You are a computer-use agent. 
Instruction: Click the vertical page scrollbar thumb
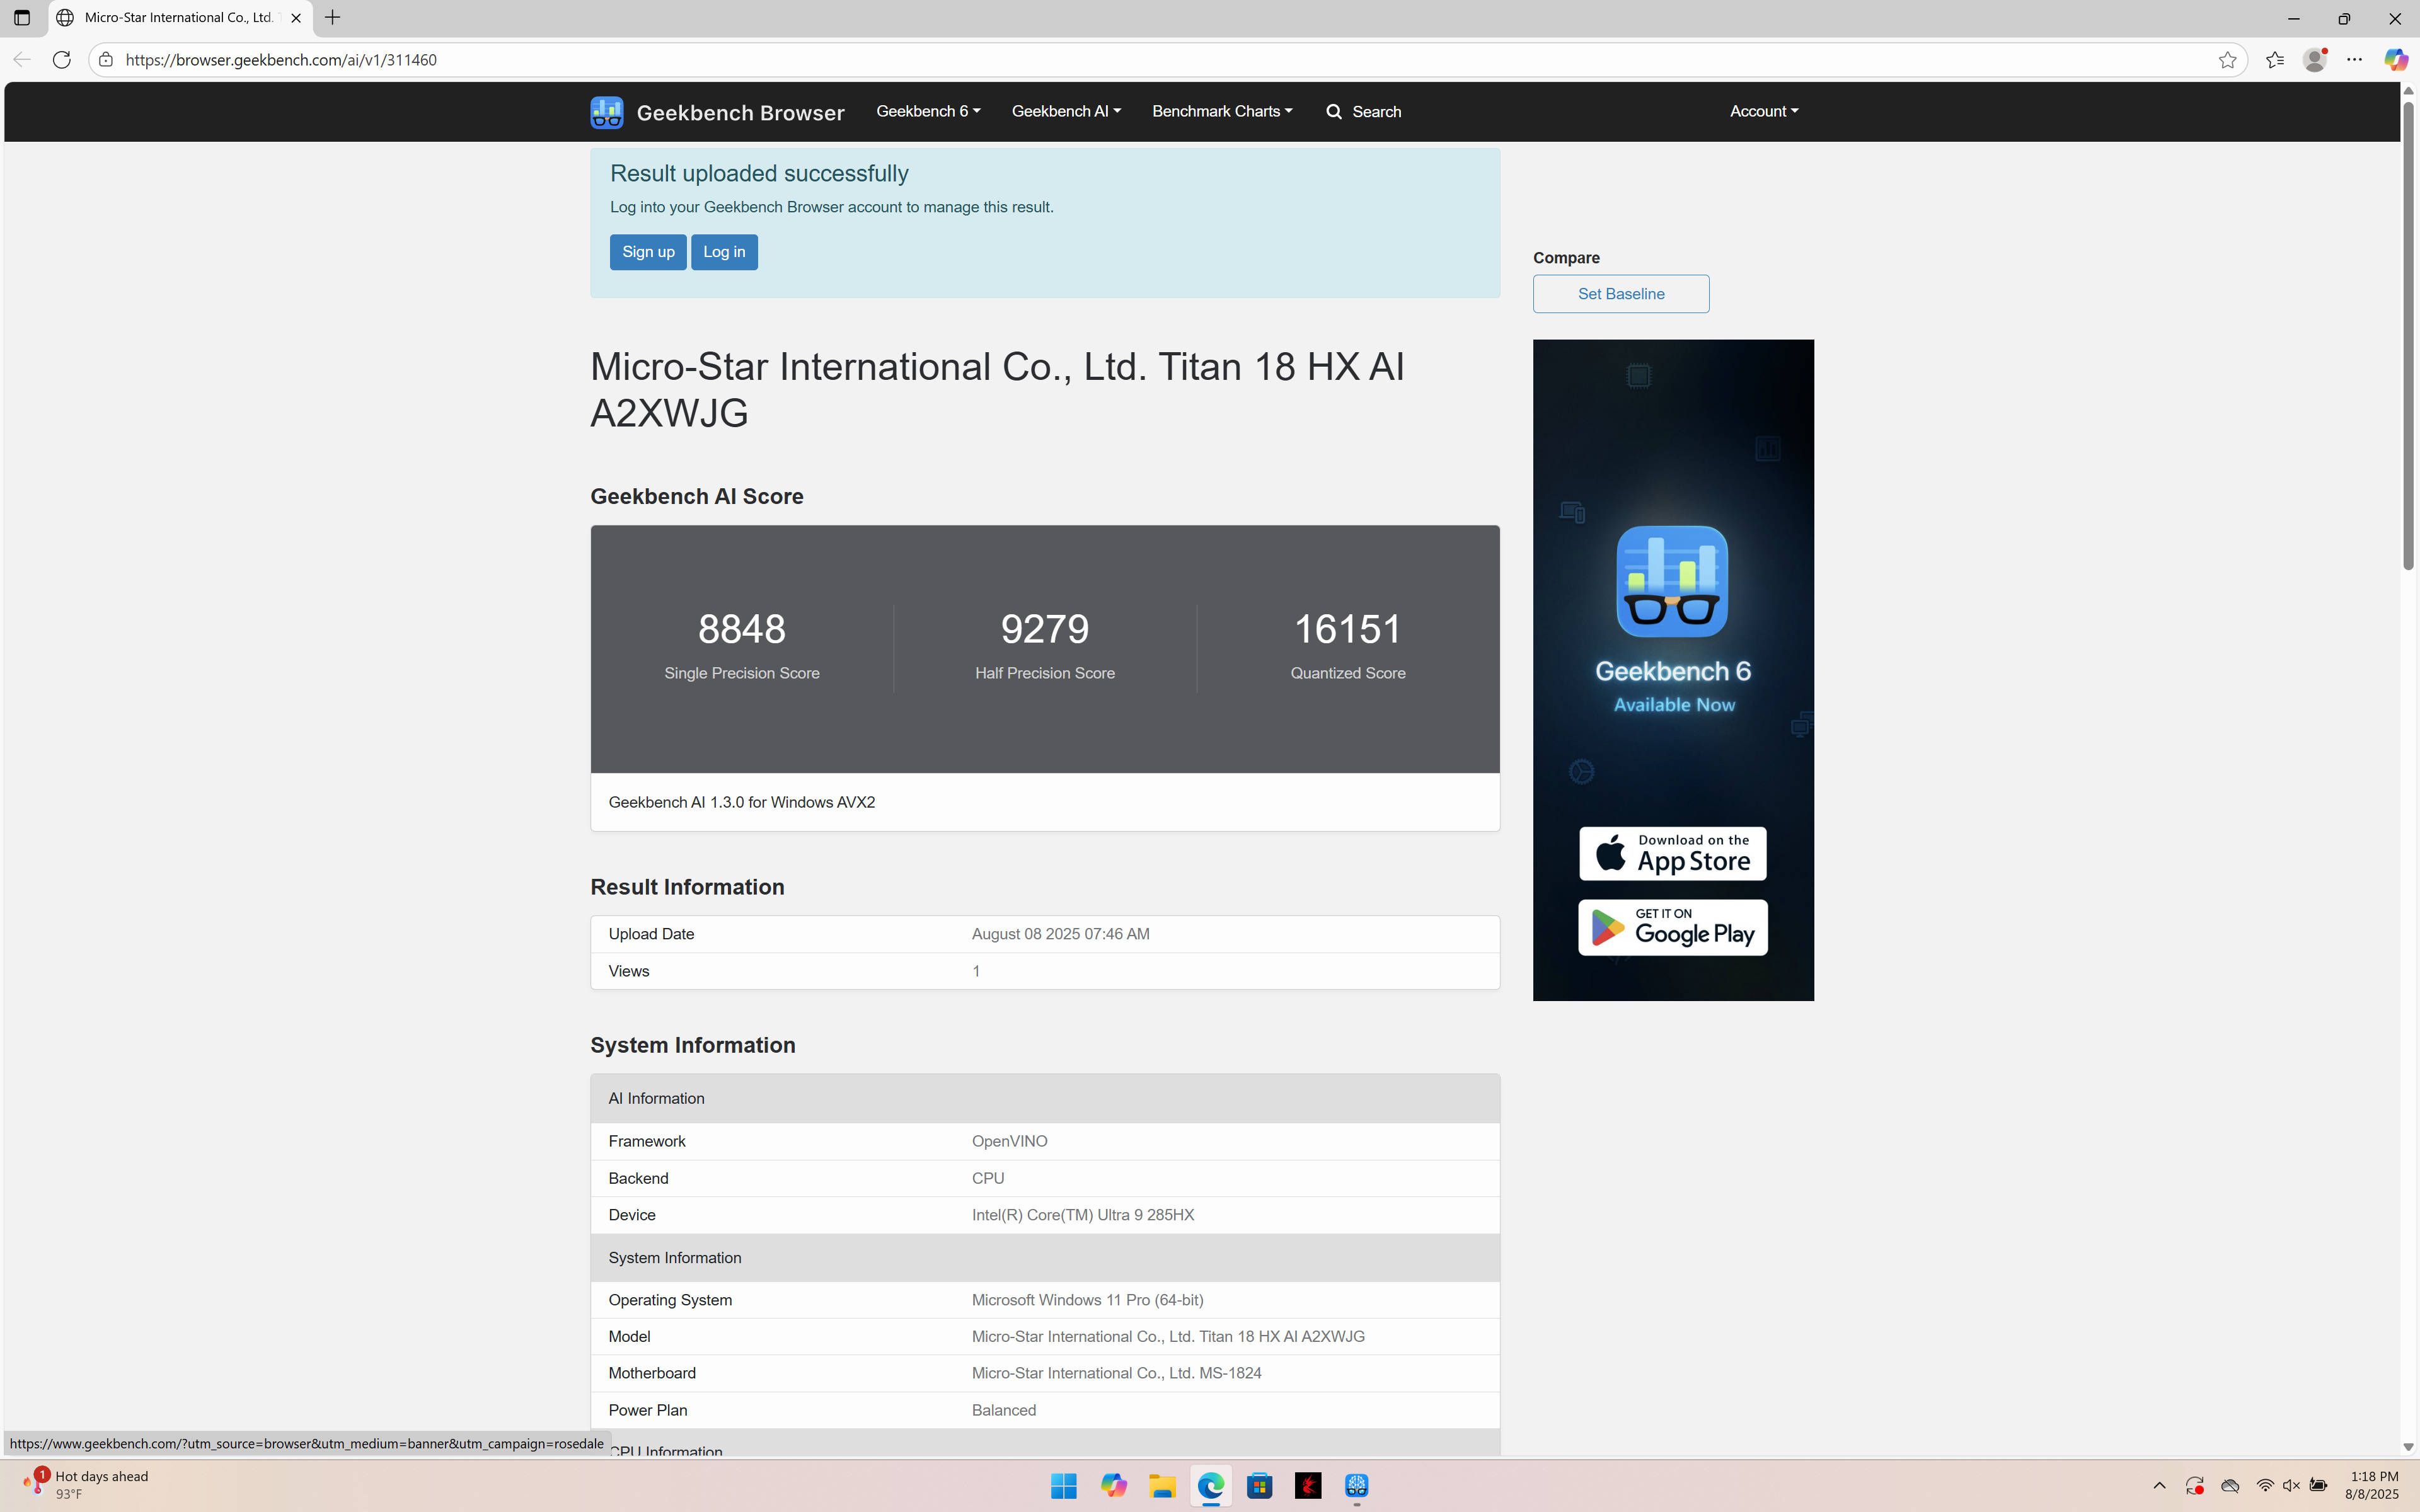(2408, 335)
